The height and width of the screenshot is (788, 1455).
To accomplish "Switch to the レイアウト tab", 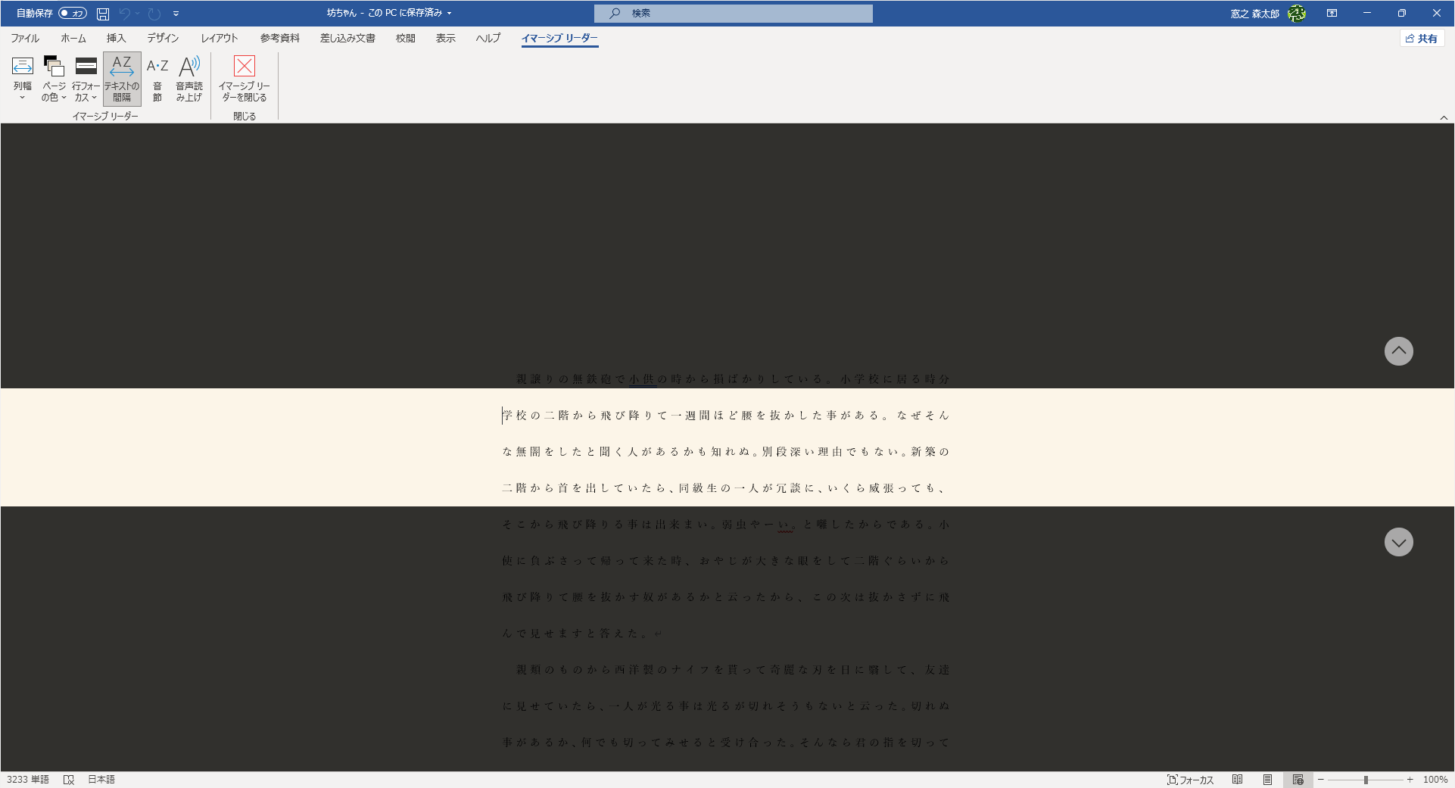I will click(x=220, y=38).
